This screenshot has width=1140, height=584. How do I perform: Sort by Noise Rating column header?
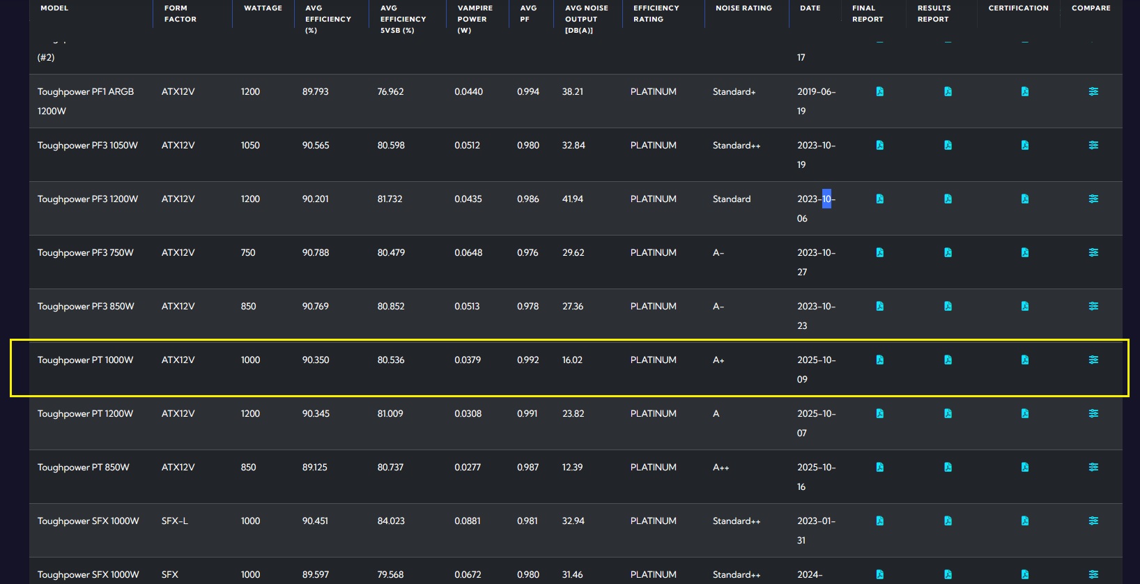[744, 8]
